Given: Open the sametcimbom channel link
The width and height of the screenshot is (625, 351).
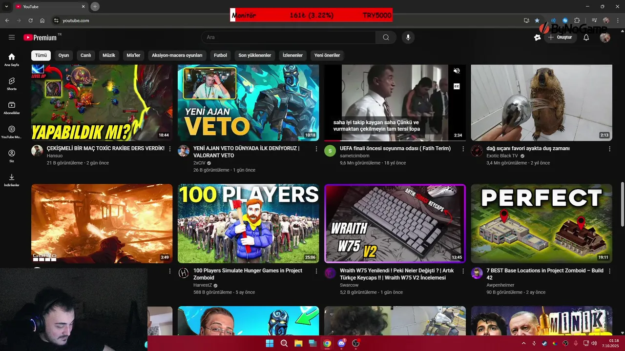Looking at the screenshot, I should click(354, 156).
